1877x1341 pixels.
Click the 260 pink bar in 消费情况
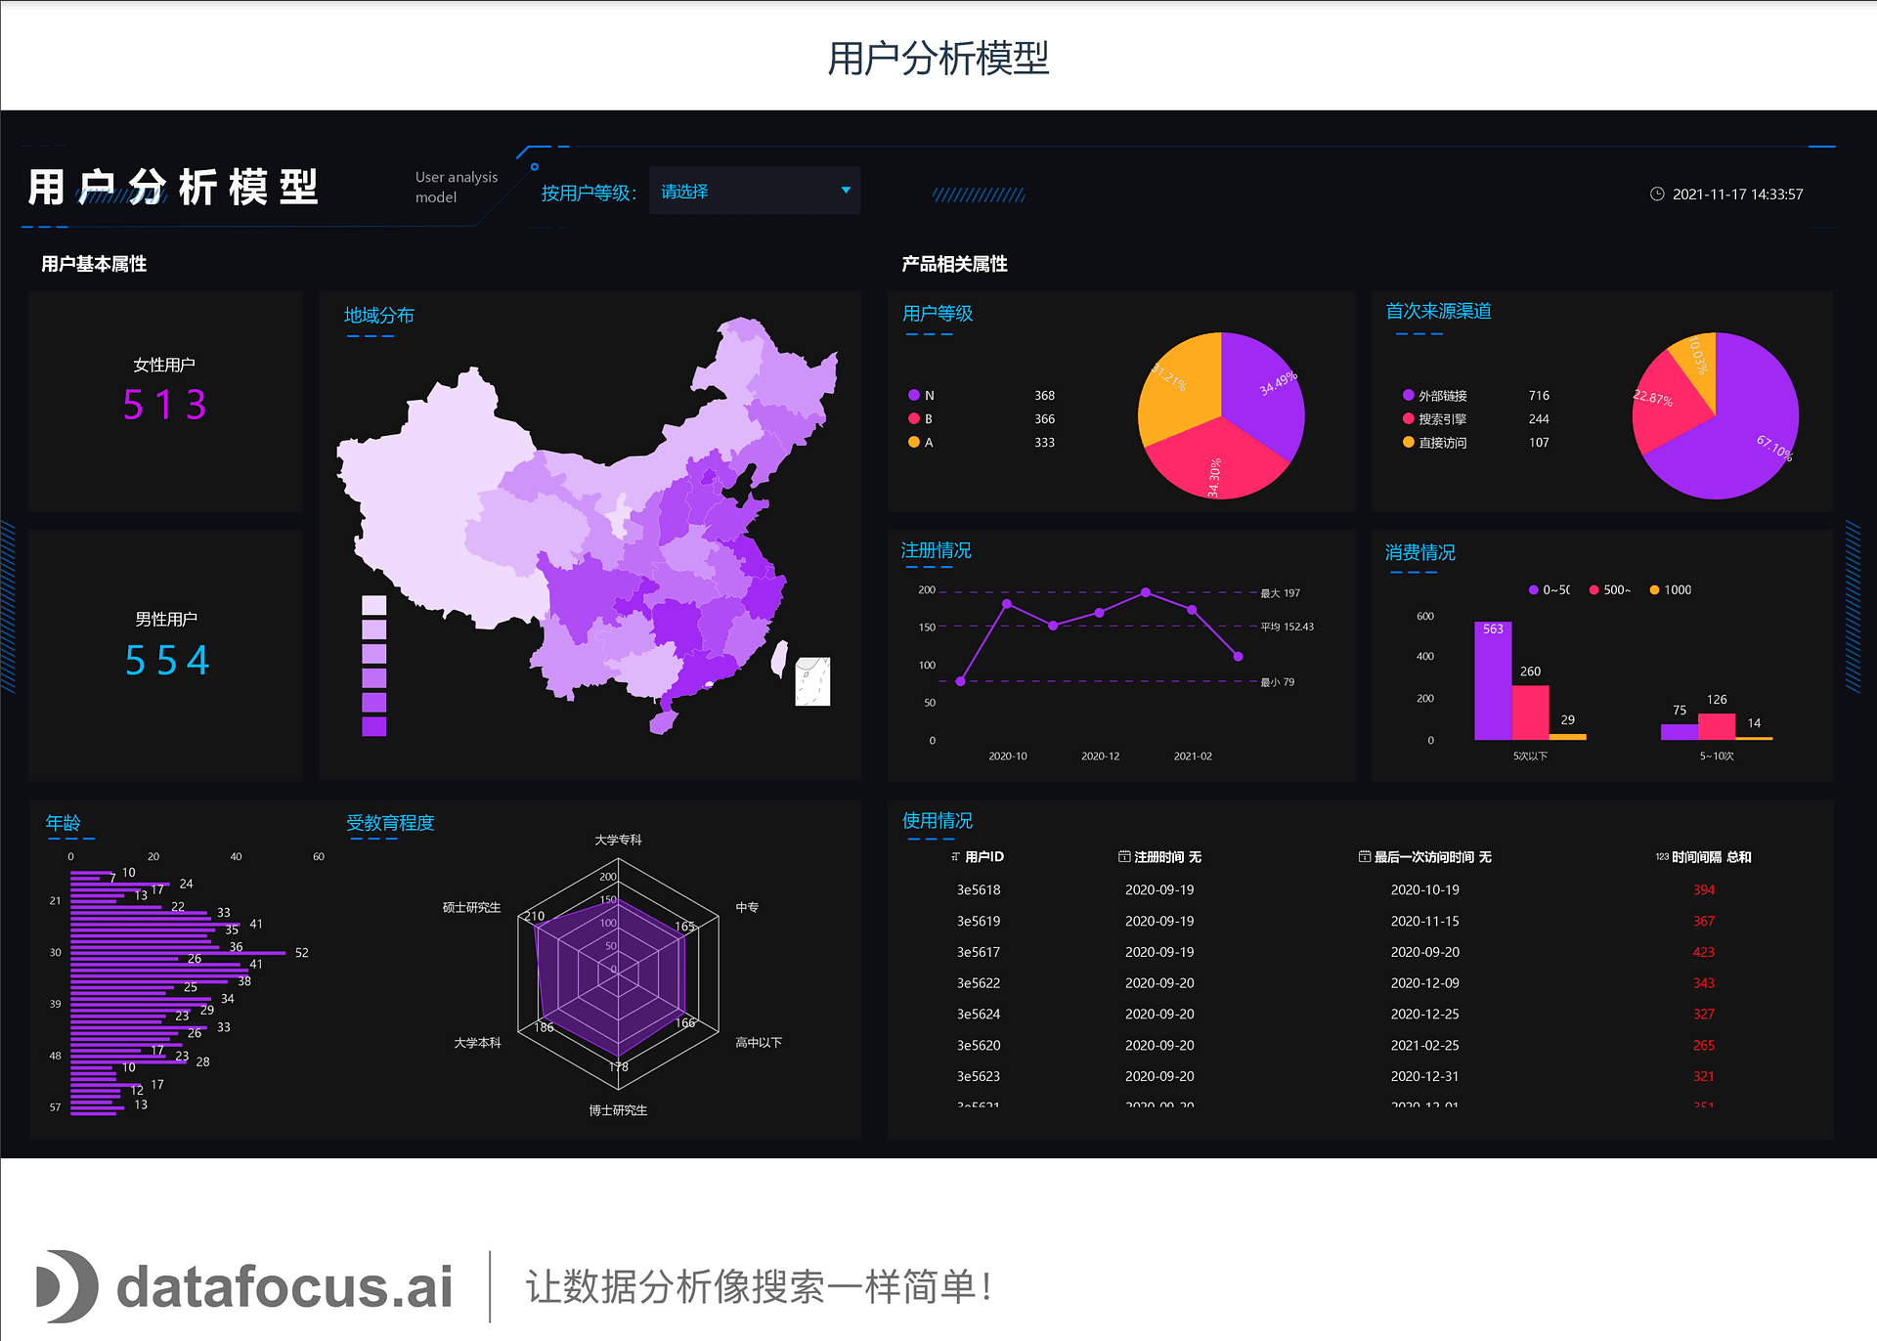1530,713
